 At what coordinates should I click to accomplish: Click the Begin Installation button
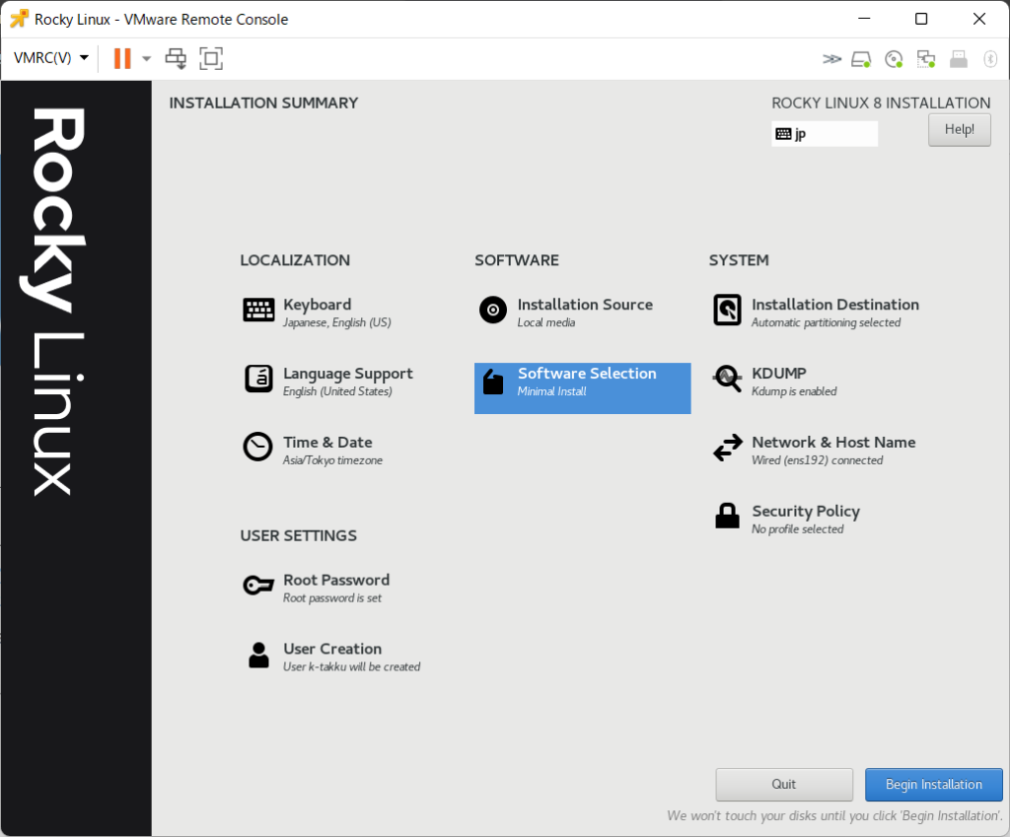click(x=933, y=785)
